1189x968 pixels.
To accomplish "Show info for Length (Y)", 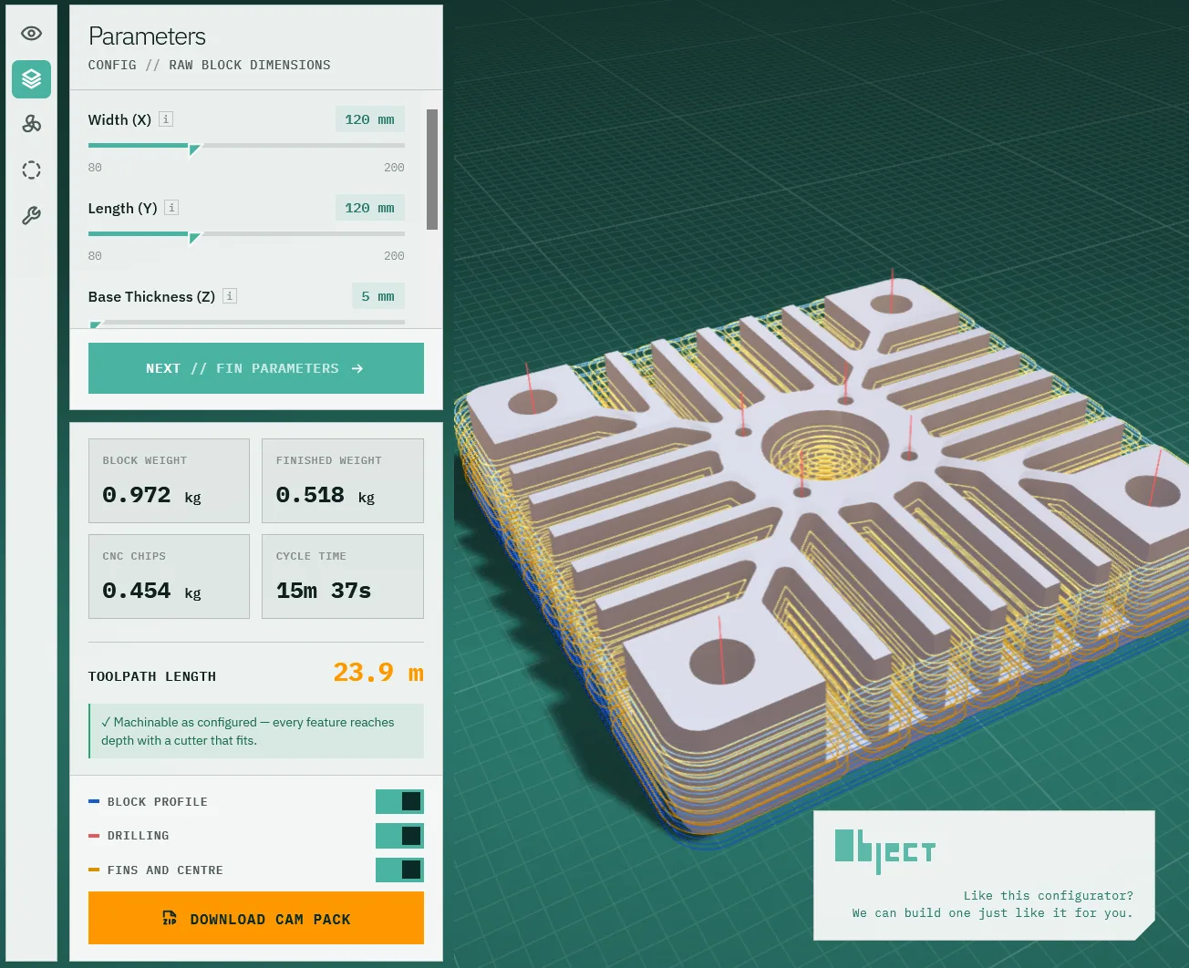I will 171,208.
